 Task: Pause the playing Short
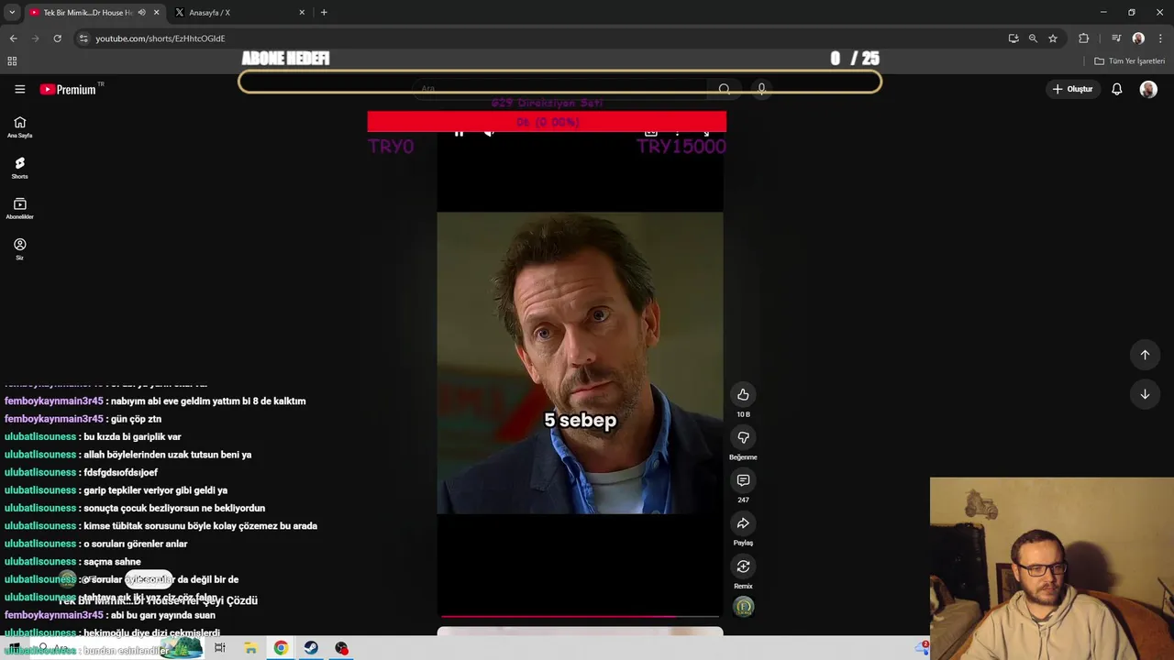(459, 133)
